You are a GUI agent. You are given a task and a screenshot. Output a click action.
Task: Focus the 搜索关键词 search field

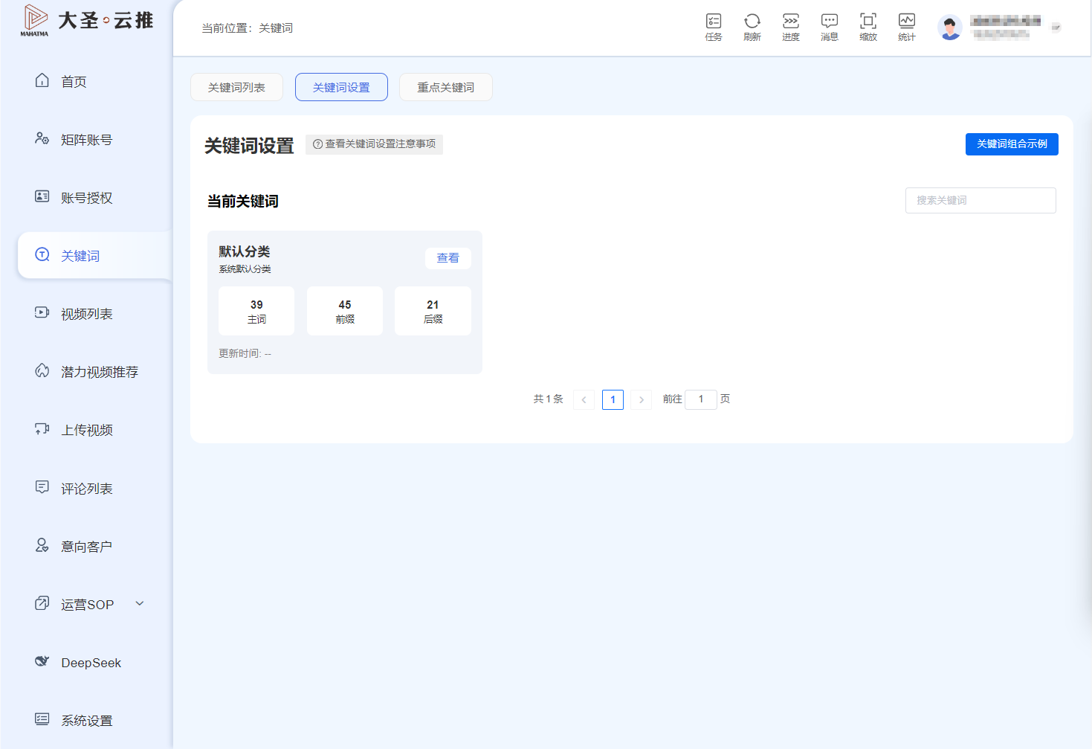click(x=980, y=200)
